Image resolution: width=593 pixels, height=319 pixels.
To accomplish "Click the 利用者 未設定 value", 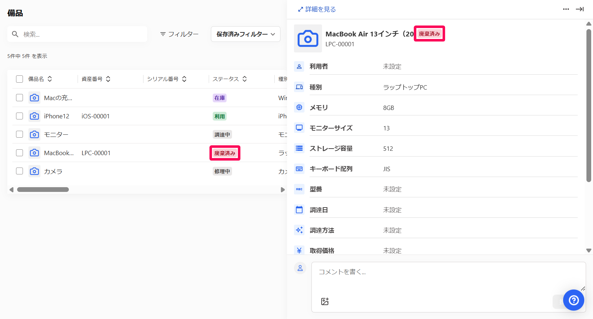I will 392,67.
